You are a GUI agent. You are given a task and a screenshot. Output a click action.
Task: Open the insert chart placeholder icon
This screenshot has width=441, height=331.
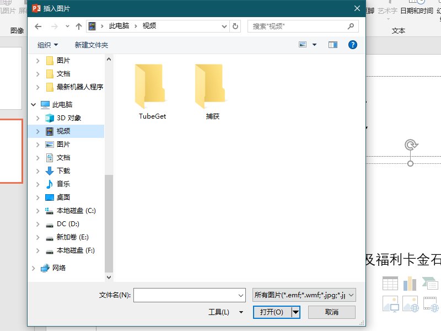(x=410, y=282)
